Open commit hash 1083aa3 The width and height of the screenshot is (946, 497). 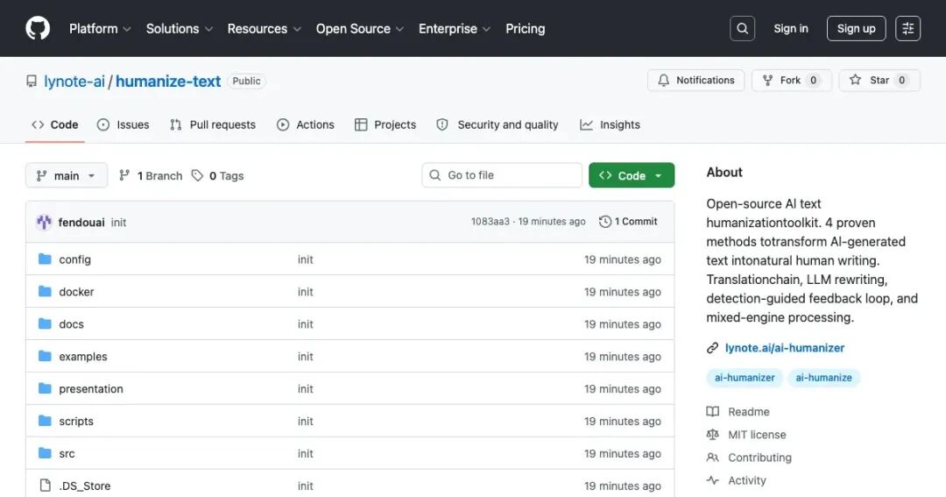pos(490,222)
